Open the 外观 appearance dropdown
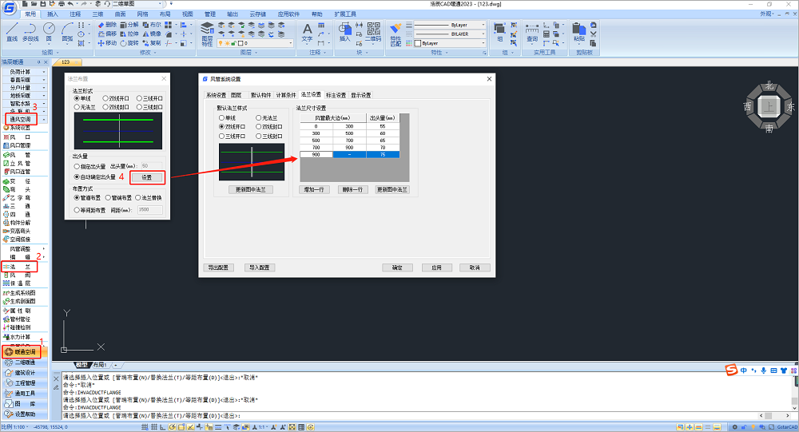Screen dimensions: 799x432 coord(767,14)
